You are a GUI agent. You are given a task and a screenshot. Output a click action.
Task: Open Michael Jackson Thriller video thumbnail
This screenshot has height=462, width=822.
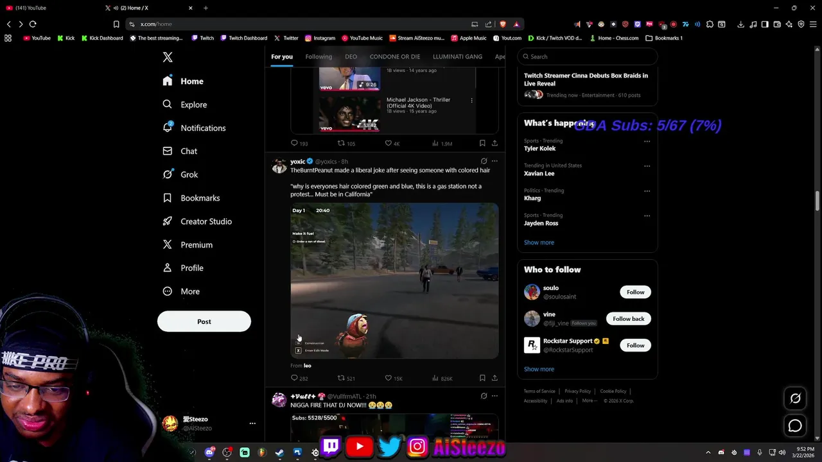[350, 114]
